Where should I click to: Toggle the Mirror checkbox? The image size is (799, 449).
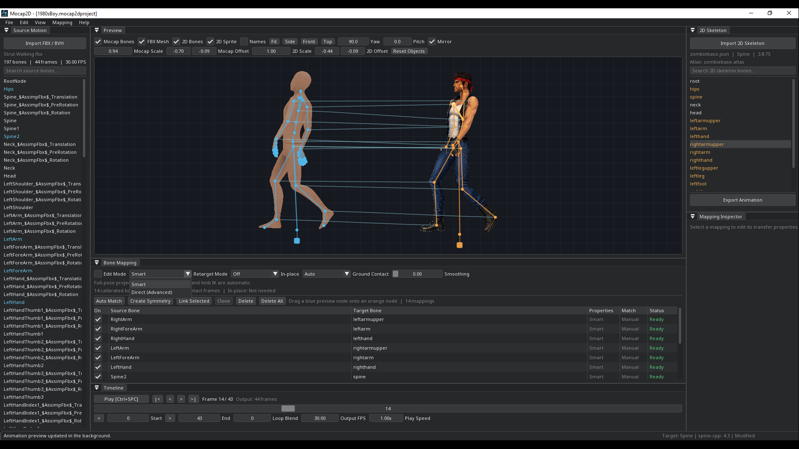tap(432, 42)
